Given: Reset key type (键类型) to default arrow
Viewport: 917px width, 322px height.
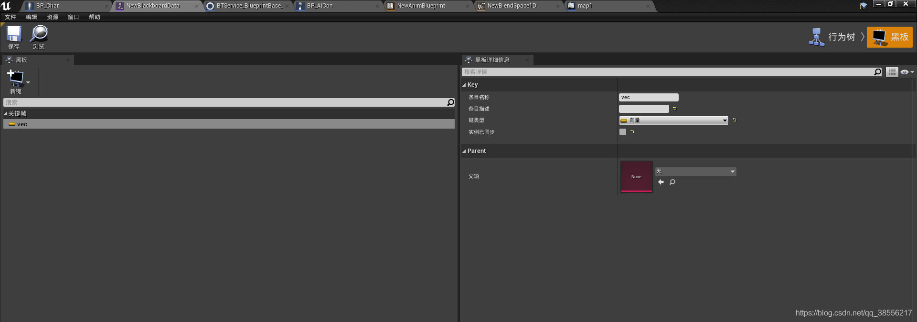Looking at the screenshot, I should click(734, 120).
